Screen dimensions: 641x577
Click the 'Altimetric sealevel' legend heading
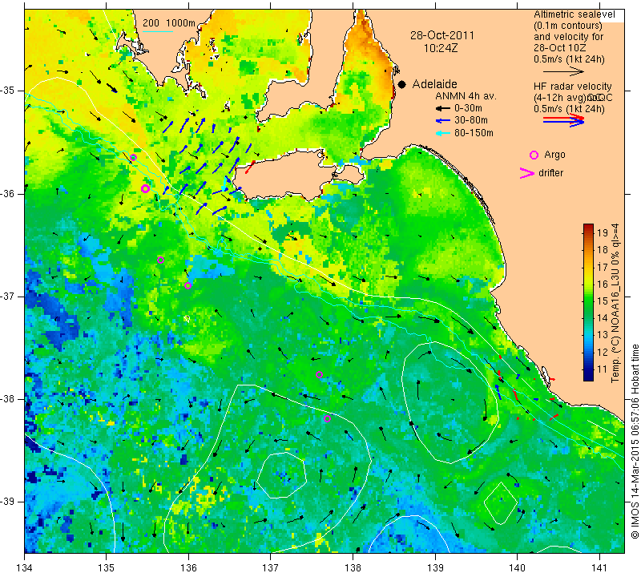coord(574,14)
